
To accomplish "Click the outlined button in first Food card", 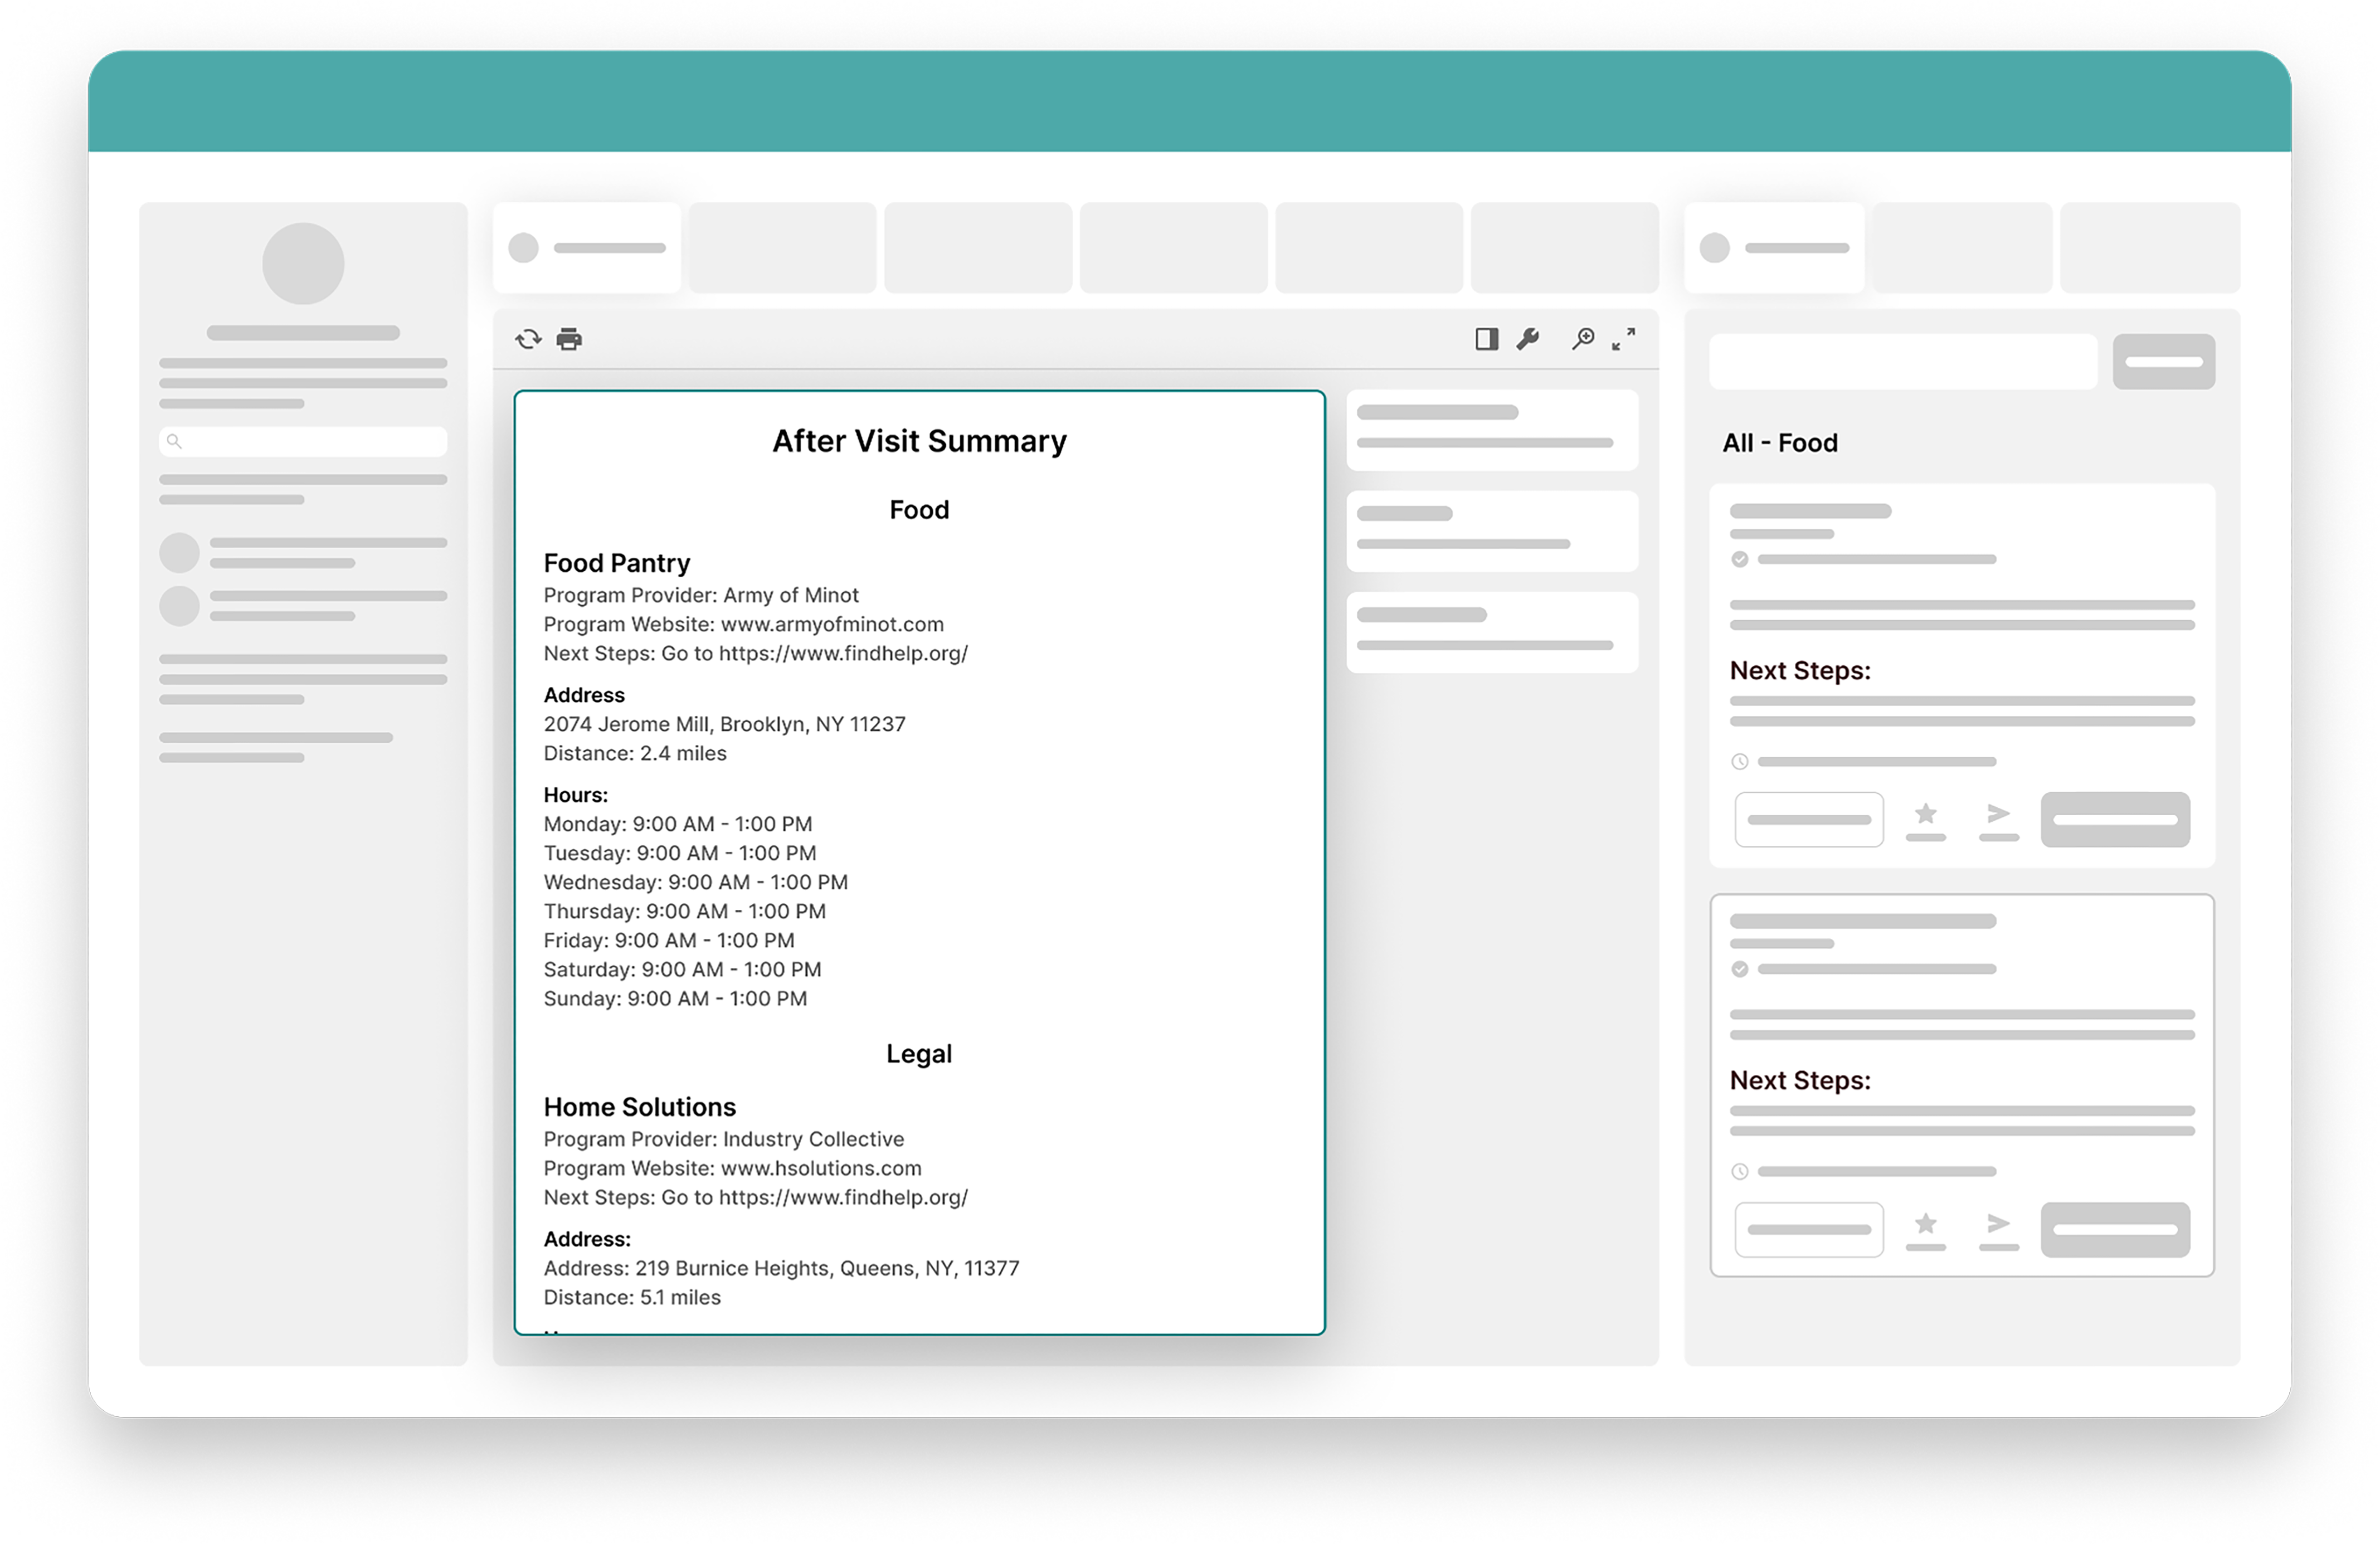I will pos(1809,820).
